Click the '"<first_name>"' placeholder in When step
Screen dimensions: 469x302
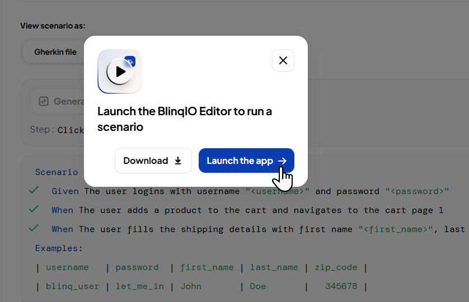pos(396,229)
